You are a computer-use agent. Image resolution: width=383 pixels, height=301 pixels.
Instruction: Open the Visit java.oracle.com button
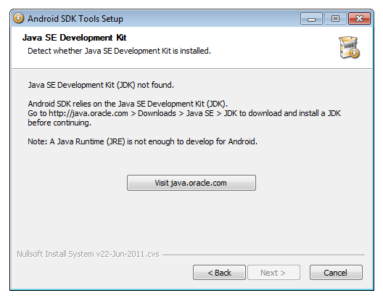(191, 183)
